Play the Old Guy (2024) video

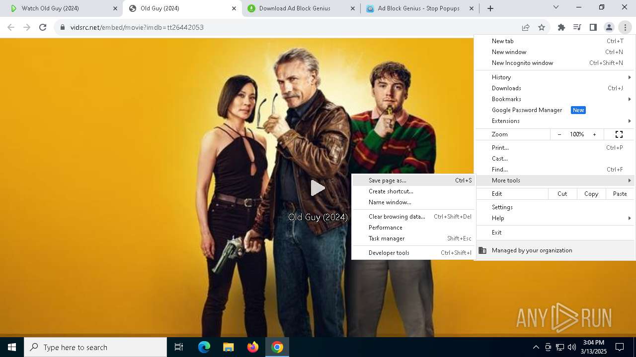318,188
